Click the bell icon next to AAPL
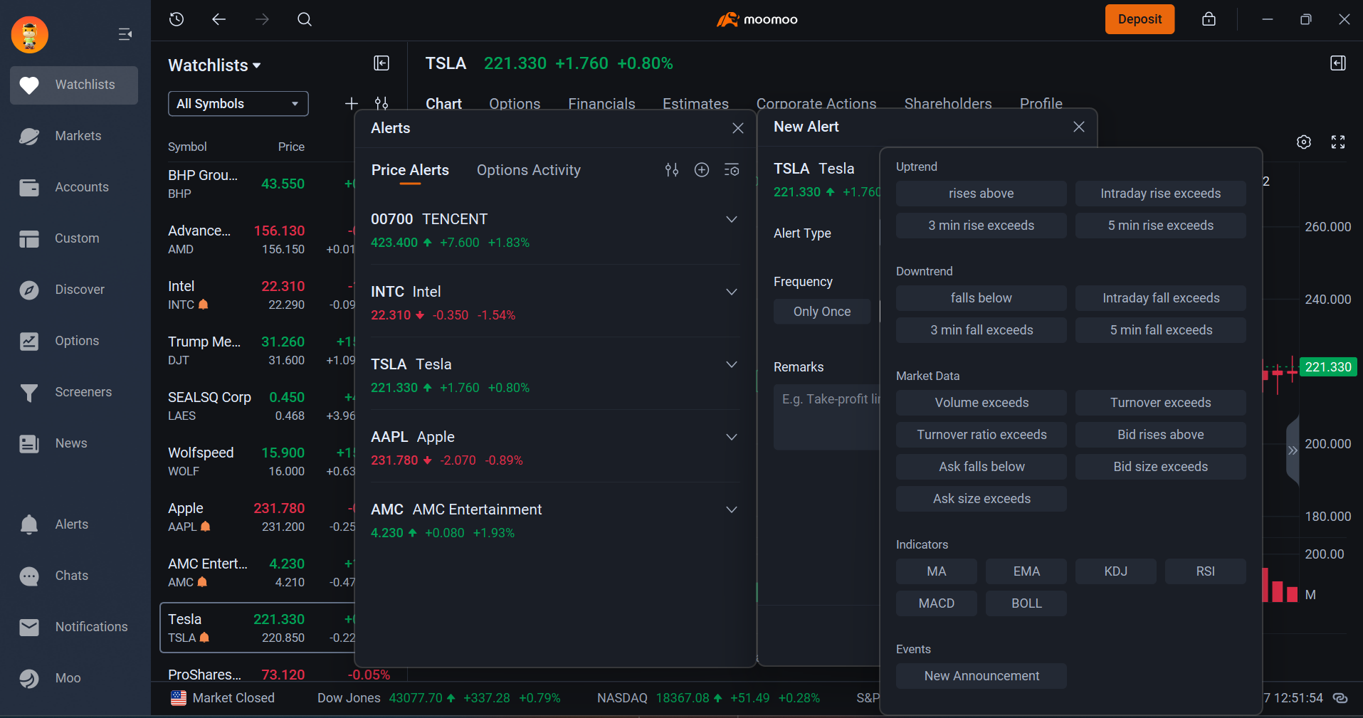Screen dimensions: 1363x718 (x=206, y=527)
